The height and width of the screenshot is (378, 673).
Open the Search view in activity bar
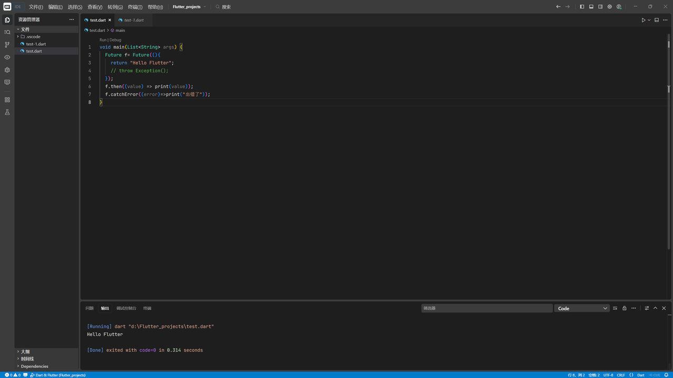point(7,32)
